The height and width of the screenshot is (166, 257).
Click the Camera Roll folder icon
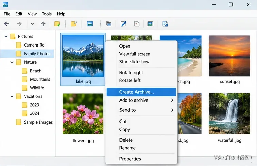click(x=19, y=45)
